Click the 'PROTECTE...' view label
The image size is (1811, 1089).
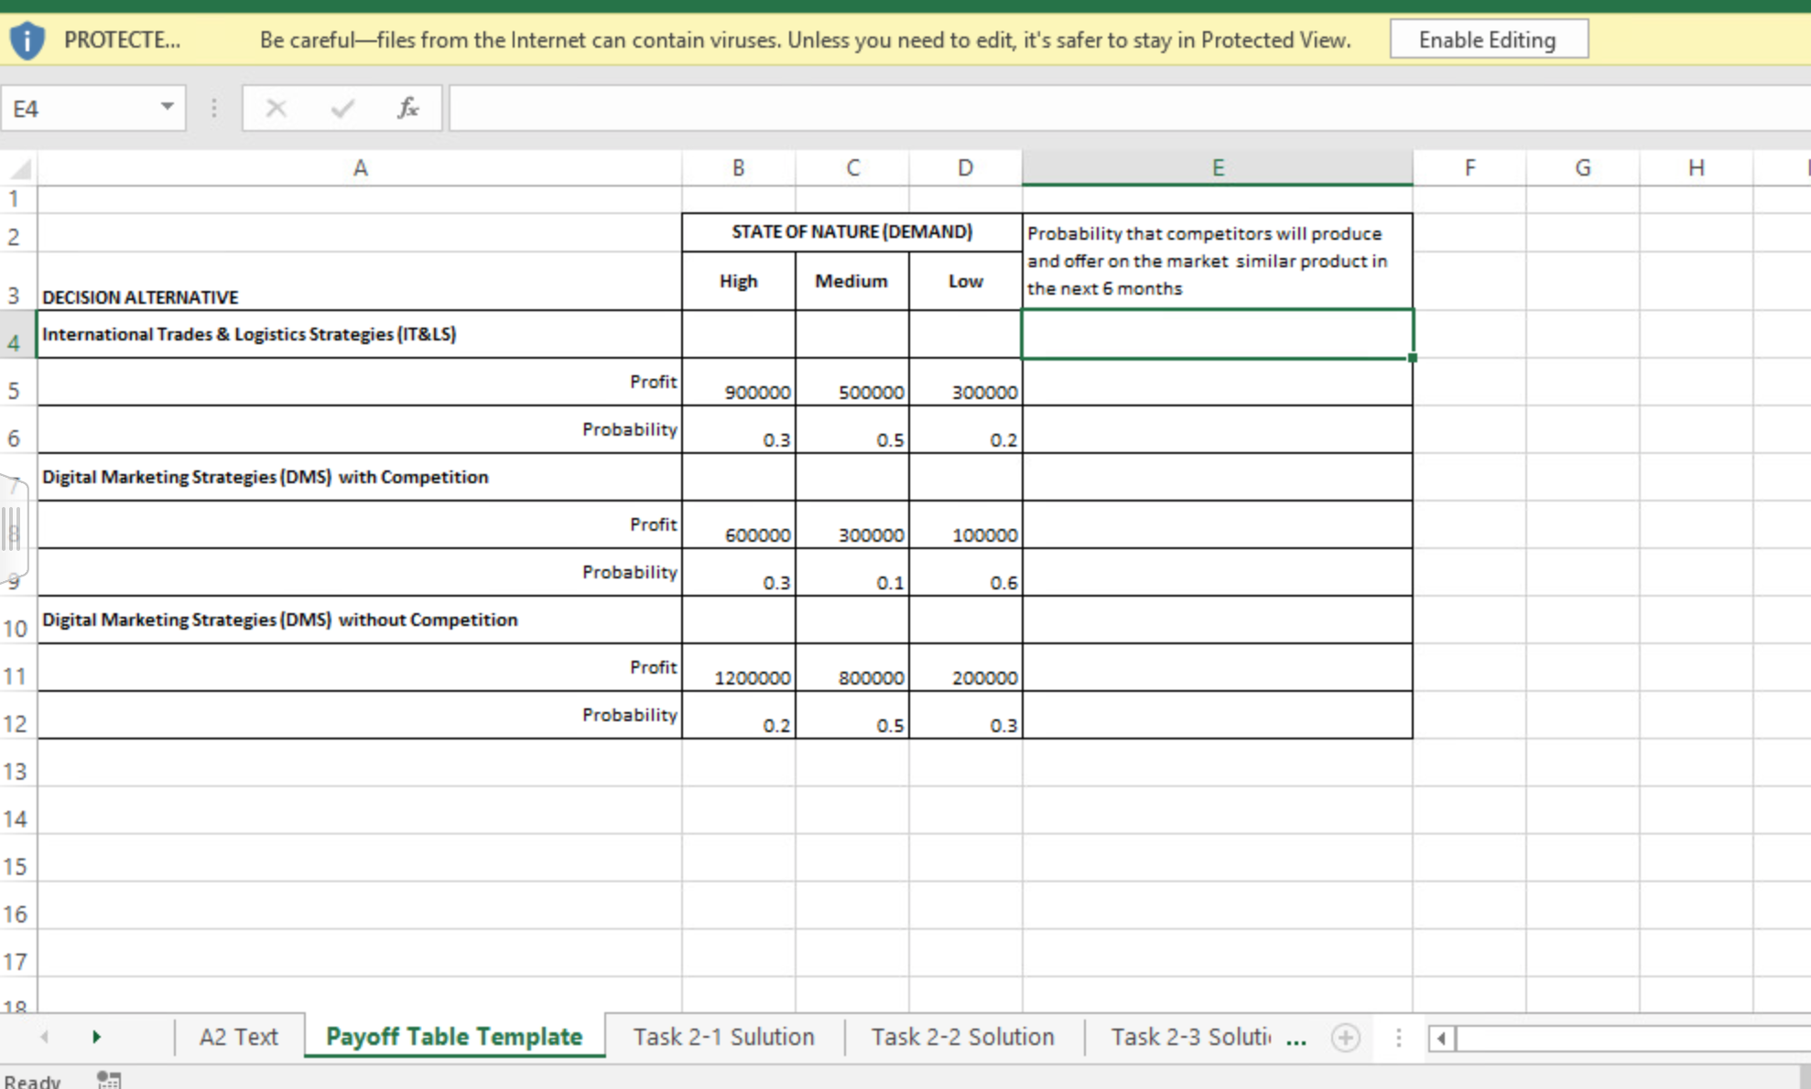click(122, 40)
